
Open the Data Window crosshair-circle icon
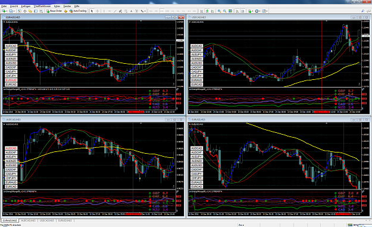(24, 11)
